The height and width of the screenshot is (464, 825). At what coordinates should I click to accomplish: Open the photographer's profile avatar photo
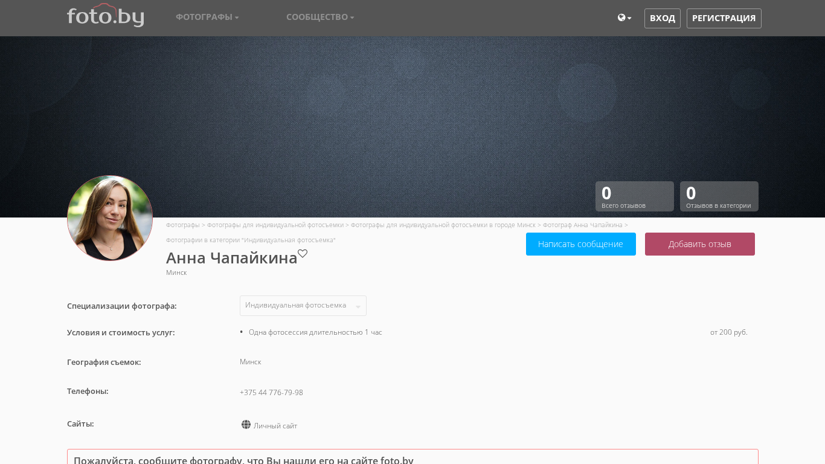pos(110,218)
